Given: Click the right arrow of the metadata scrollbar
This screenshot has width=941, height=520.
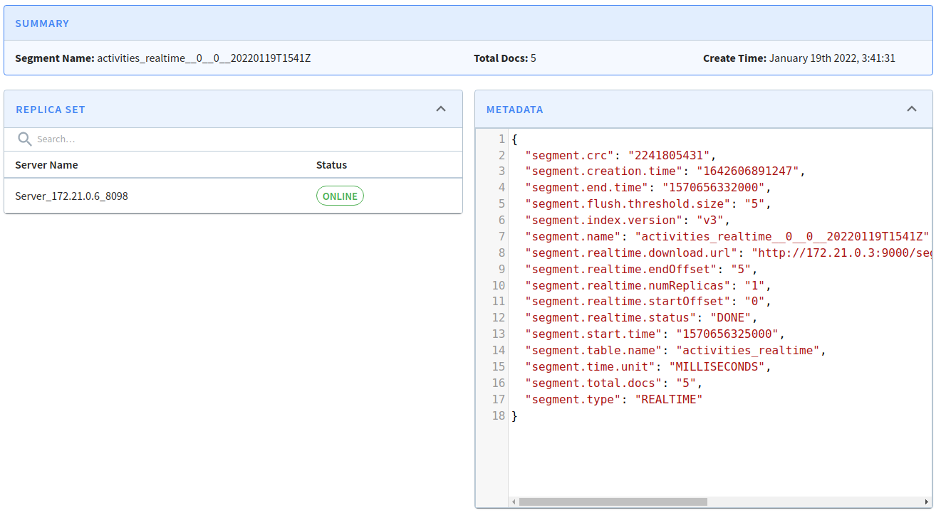Looking at the screenshot, I should coord(926,502).
